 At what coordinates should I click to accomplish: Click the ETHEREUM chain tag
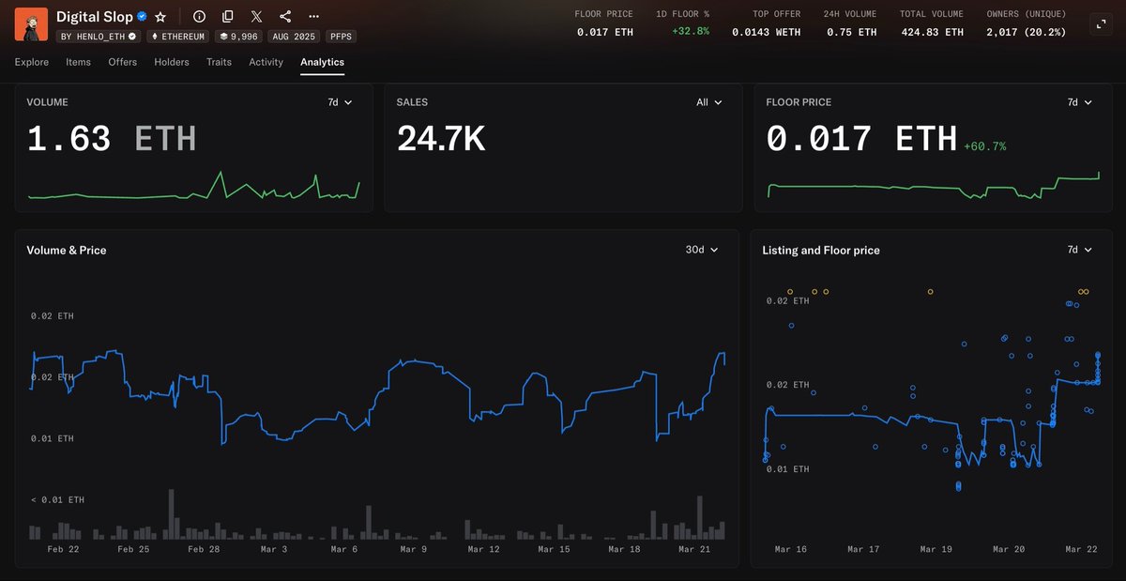(177, 37)
